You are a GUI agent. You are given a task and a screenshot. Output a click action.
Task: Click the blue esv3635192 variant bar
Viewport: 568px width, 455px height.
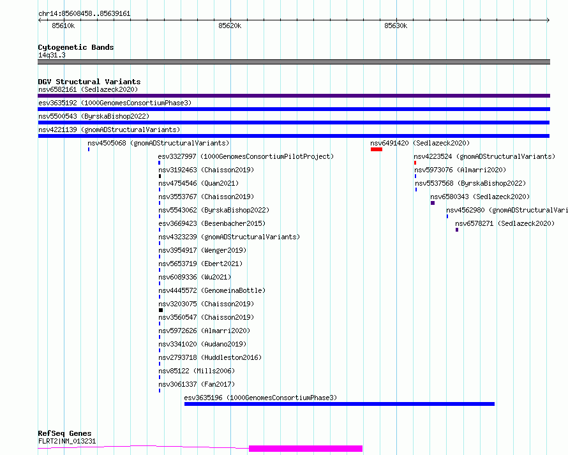point(294,109)
